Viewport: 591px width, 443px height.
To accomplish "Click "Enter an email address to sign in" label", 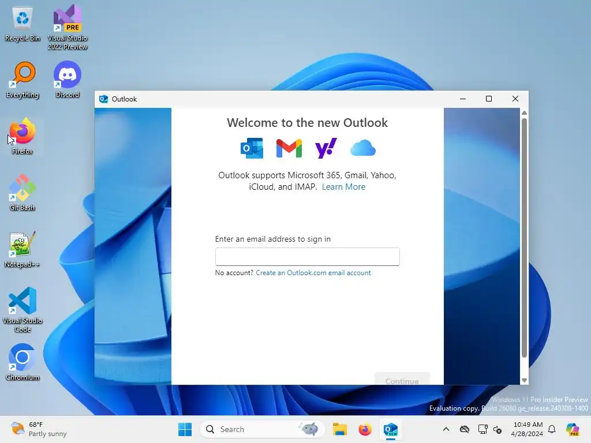I will click(273, 239).
